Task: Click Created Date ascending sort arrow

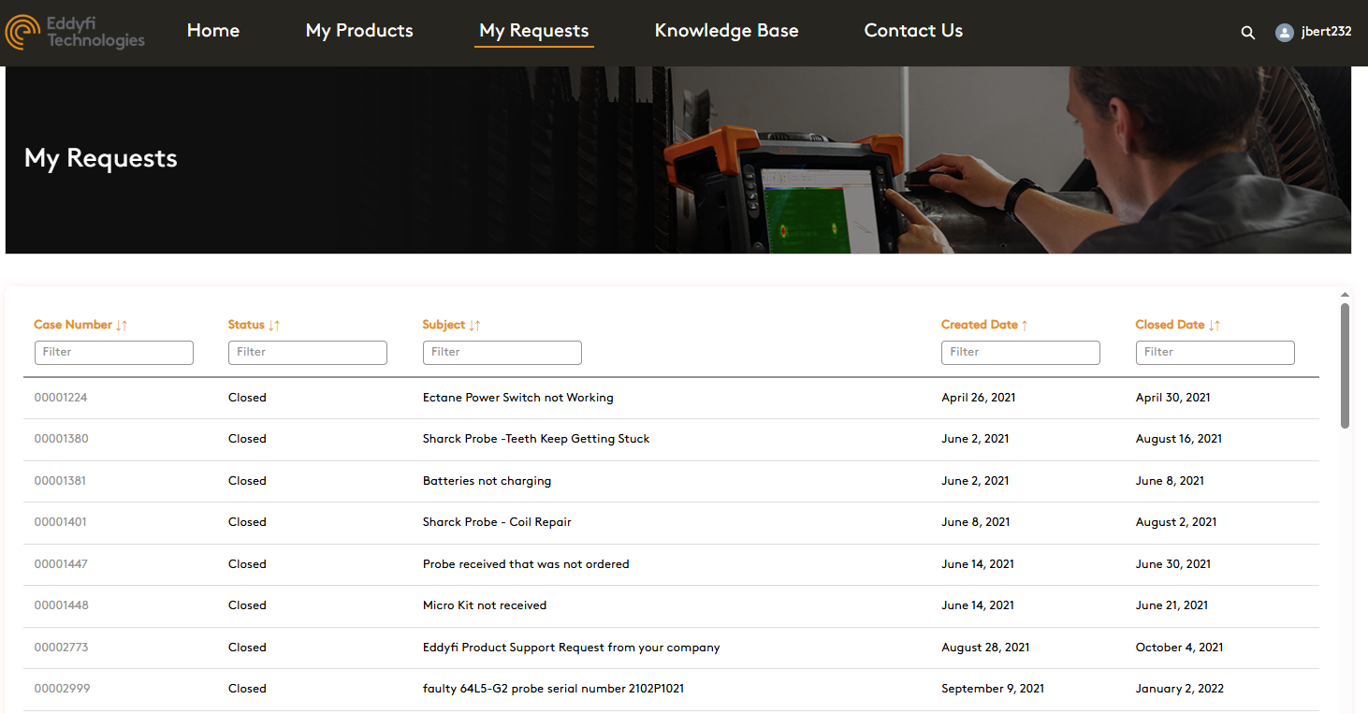Action: 1025,325
